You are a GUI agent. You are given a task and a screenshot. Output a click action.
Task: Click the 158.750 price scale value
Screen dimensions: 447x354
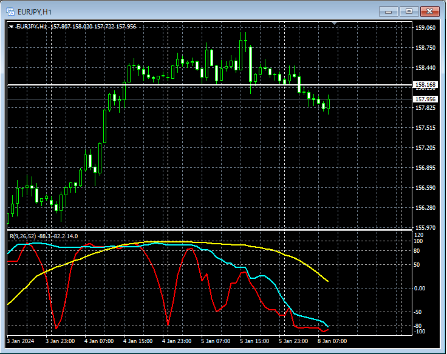(425, 47)
